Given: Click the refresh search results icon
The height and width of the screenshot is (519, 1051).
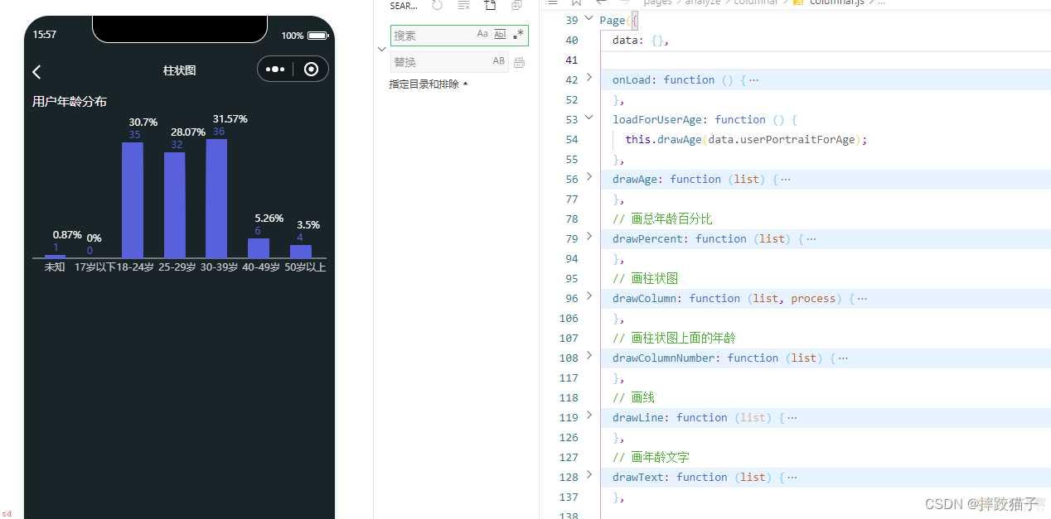Looking at the screenshot, I should pyautogui.click(x=438, y=6).
